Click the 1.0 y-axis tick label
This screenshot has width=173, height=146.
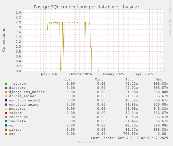tap(18, 47)
